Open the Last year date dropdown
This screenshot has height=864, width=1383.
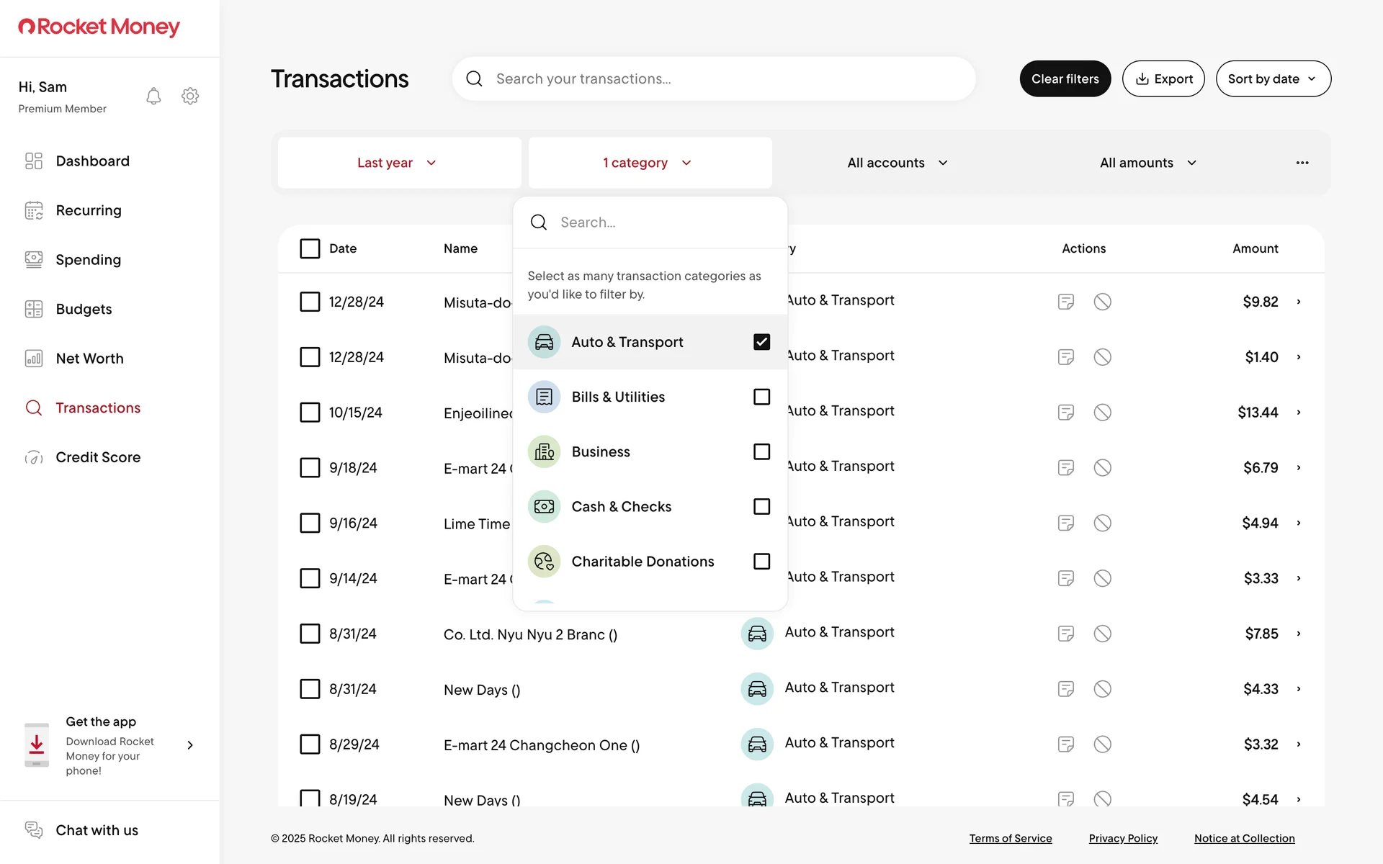pos(398,163)
